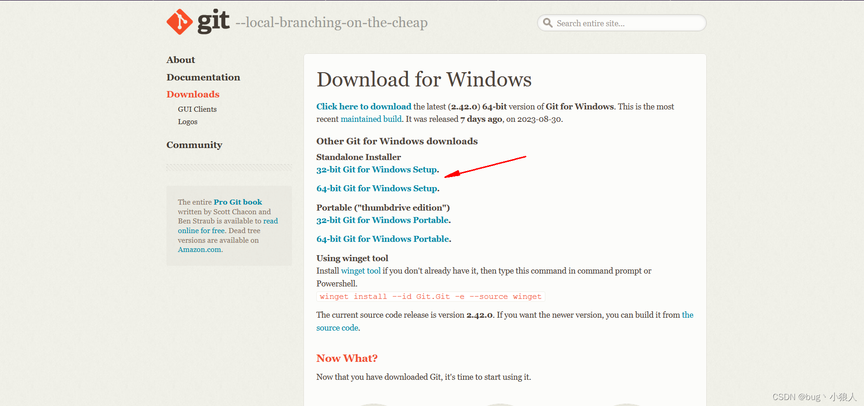864x406 pixels.
Task: Click the git wordmark text logo
Action: [213, 22]
